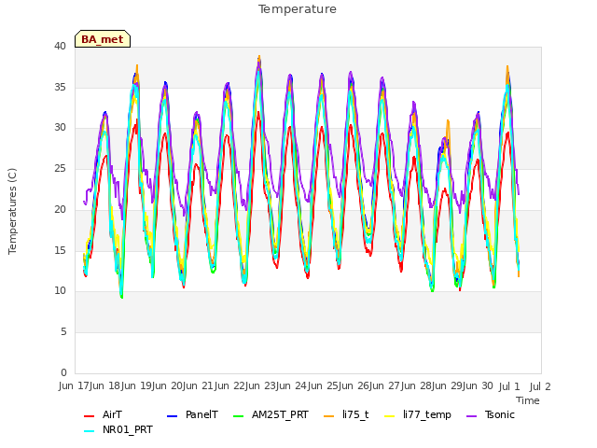Click the Jun 26 x-axis tick label
Viewport: 597px width, 448px height.
(354, 385)
